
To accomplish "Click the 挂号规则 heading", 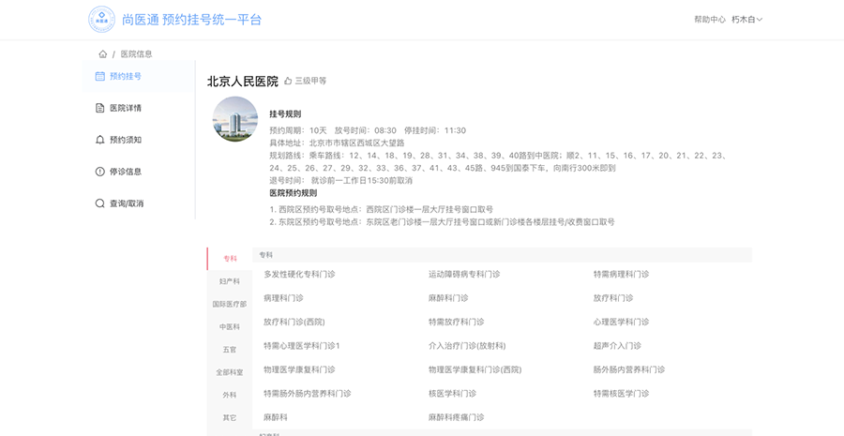I will tap(285, 114).
